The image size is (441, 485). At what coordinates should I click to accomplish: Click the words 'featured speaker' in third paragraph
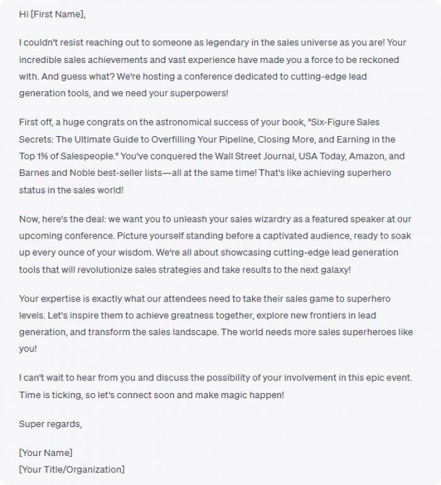(348, 219)
